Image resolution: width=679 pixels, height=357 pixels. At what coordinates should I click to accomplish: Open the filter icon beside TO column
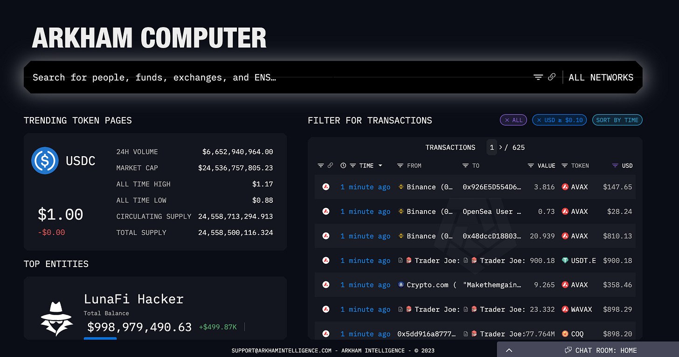(465, 165)
